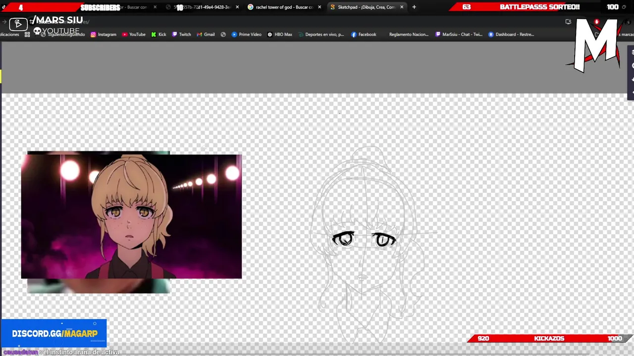Open the Kick bookmark
The width and height of the screenshot is (634, 356).
[158, 35]
